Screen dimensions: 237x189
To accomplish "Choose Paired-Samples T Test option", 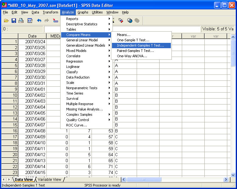I will 141,51.
